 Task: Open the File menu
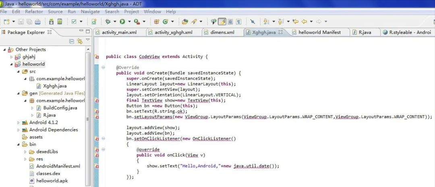coord(4,12)
